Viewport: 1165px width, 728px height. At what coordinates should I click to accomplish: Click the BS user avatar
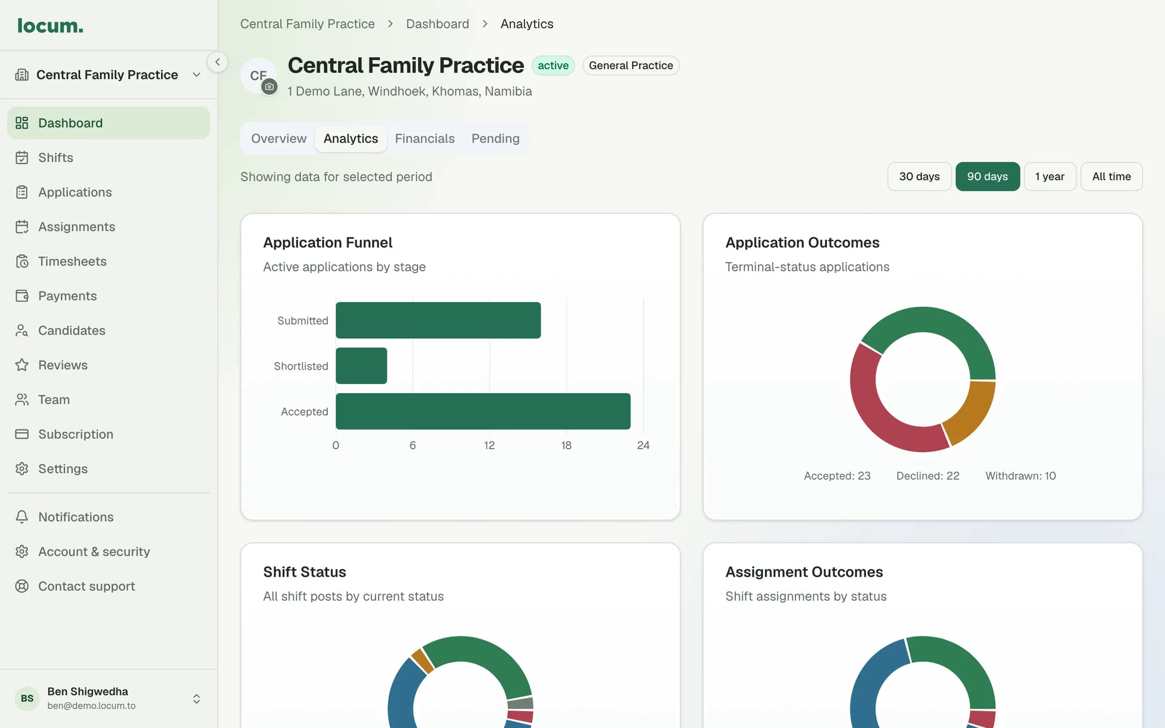pos(27,698)
